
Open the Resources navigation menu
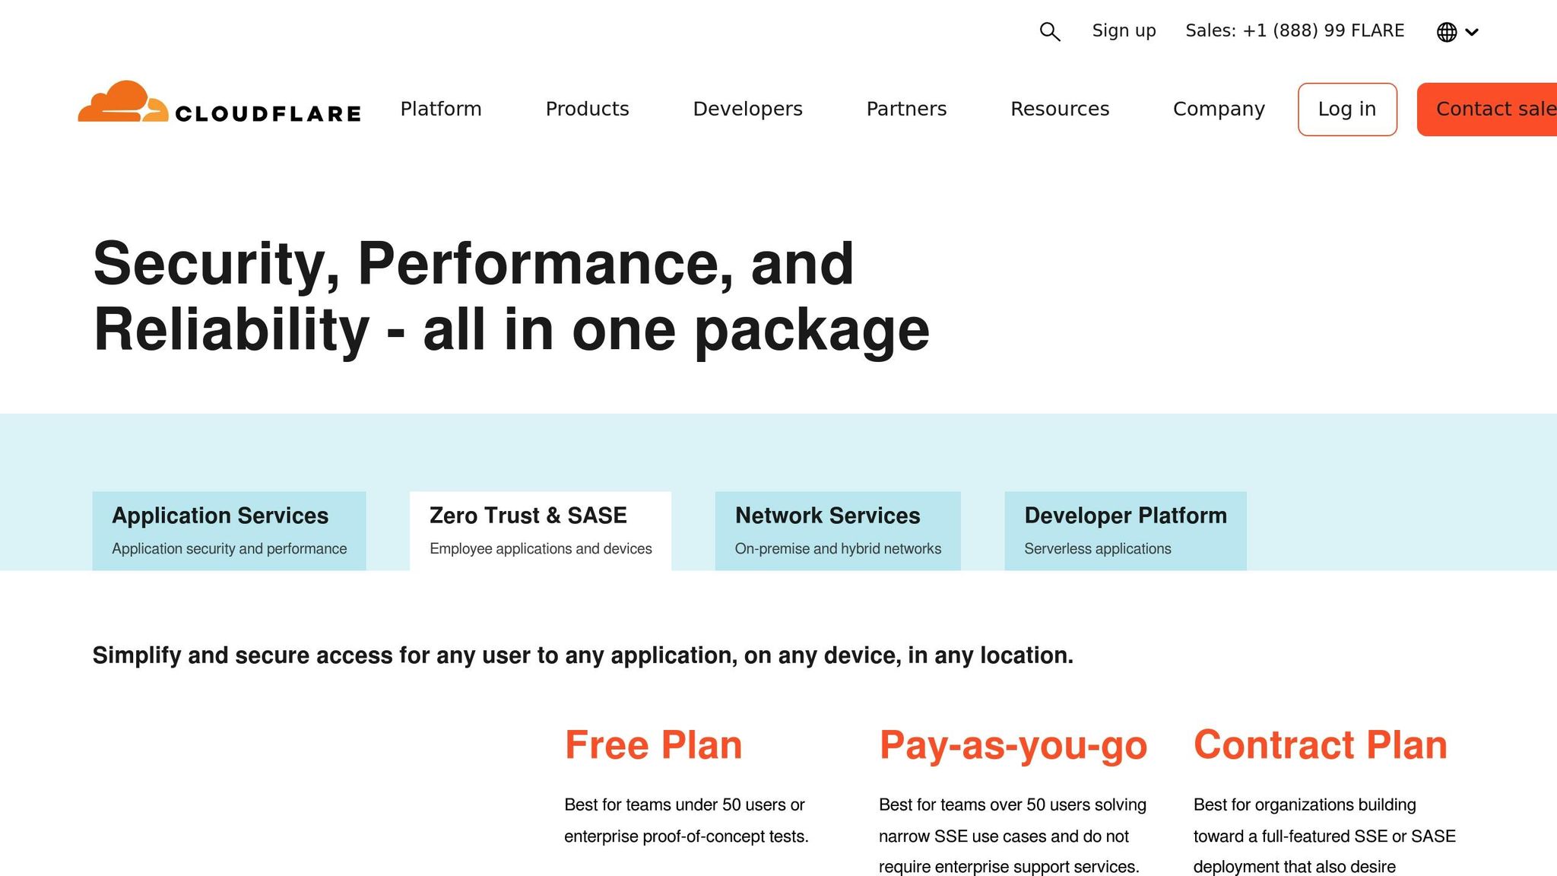[1060, 109]
